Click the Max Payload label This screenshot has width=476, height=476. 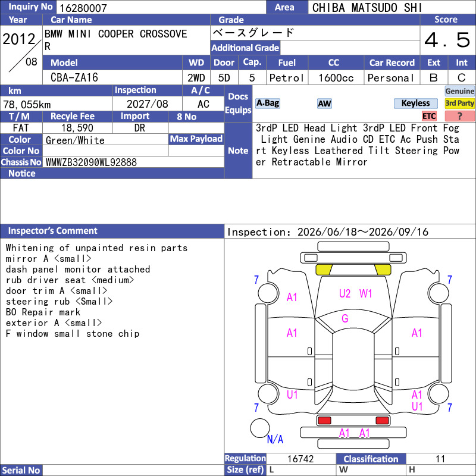(196, 139)
